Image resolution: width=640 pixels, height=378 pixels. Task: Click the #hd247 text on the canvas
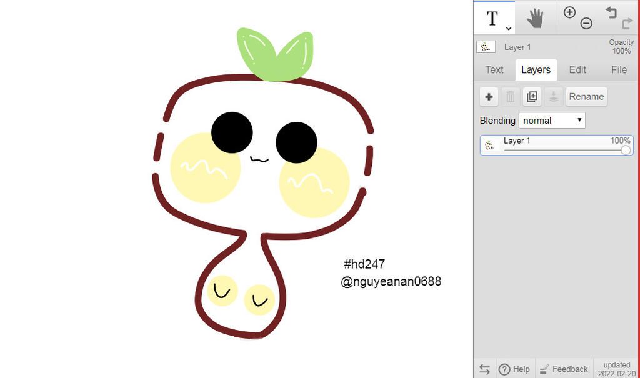tap(364, 264)
